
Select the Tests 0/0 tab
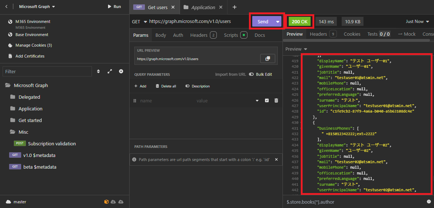379,34
